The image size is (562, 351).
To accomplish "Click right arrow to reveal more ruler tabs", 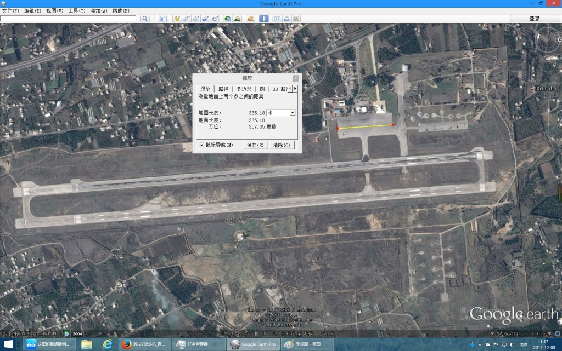I will tap(295, 88).
